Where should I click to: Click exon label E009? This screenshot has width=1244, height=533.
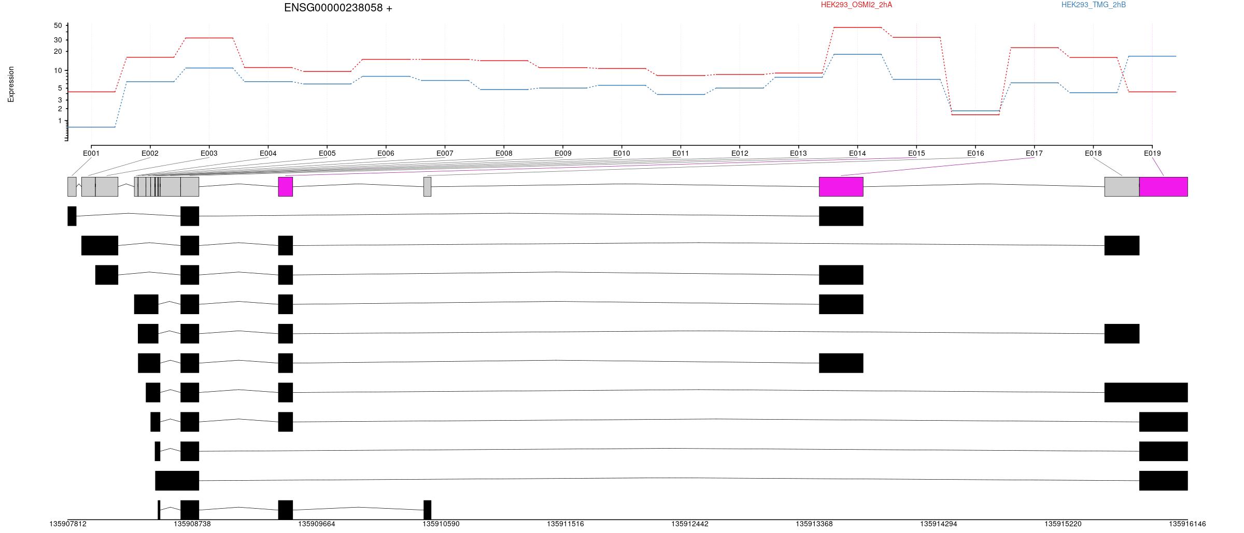click(563, 153)
